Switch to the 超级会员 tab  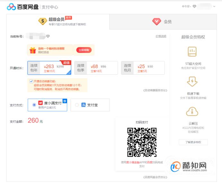coord(58,22)
